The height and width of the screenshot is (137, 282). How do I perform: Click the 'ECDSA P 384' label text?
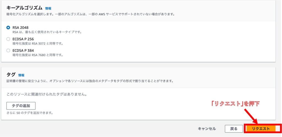point(23,51)
